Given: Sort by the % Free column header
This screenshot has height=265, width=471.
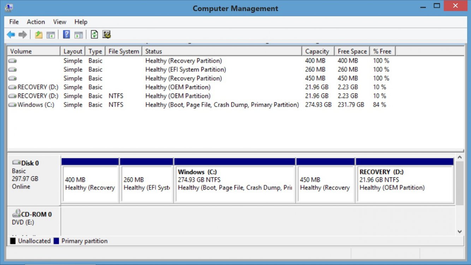Looking at the screenshot, I should tap(383, 51).
